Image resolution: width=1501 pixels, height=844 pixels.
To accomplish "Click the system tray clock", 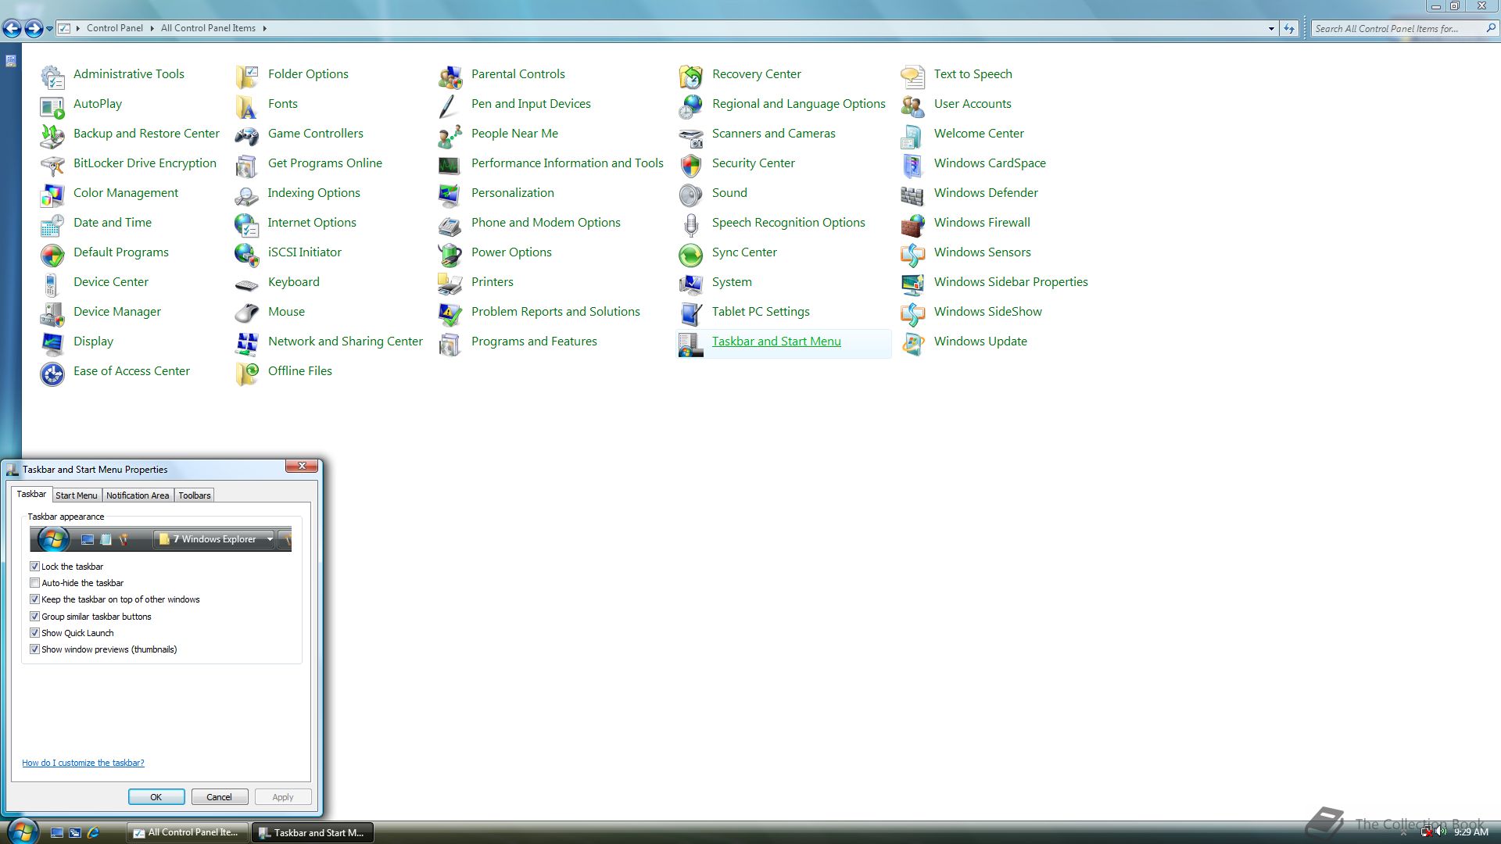I will pyautogui.click(x=1471, y=833).
